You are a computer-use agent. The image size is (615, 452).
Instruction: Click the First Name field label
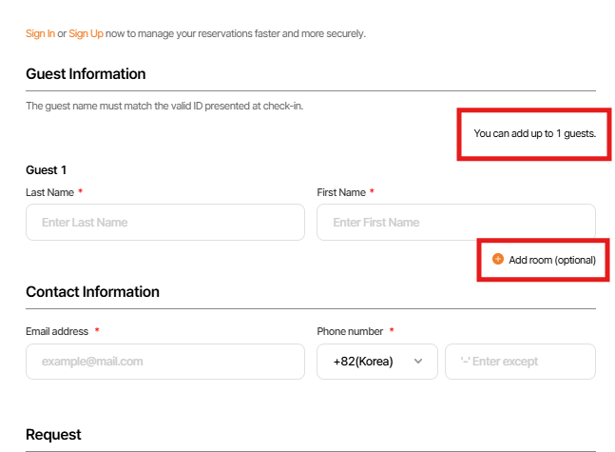(341, 192)
